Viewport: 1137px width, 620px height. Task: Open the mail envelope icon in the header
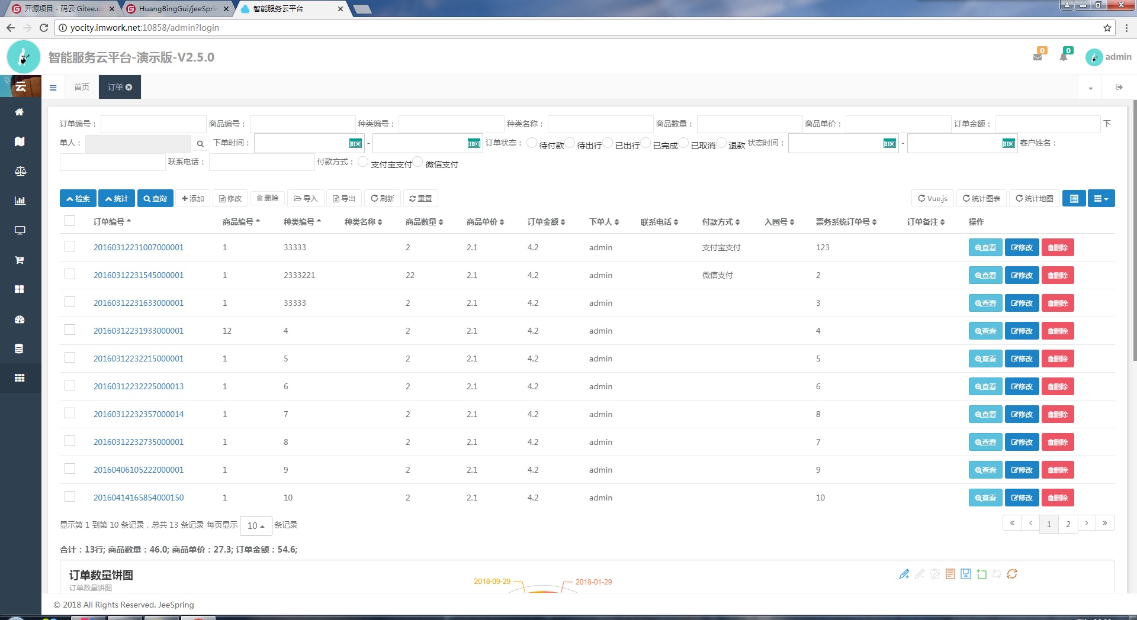tap(1038, 57)
